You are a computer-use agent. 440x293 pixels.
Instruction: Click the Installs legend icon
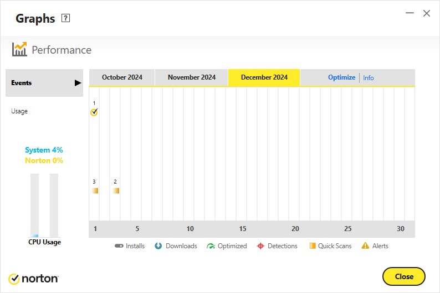119,246
